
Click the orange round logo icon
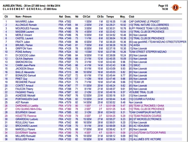(x=175, y=8)
